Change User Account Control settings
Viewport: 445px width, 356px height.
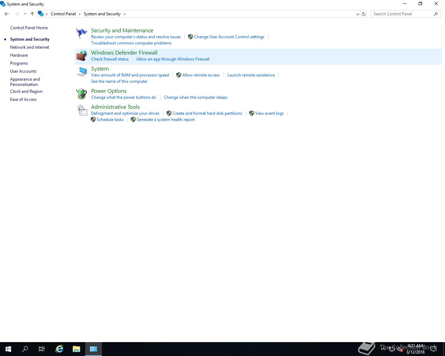[x=229, y=37]
